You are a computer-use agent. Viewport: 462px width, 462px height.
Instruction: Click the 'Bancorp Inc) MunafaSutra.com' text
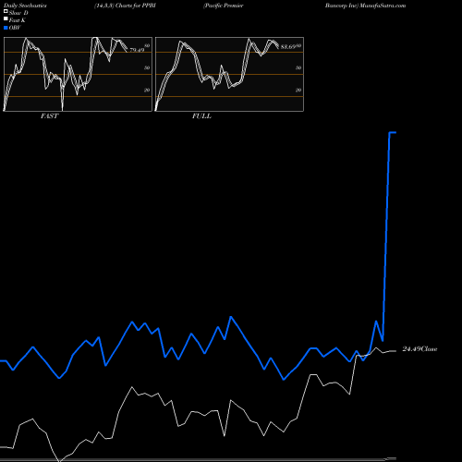coord(365,6)
